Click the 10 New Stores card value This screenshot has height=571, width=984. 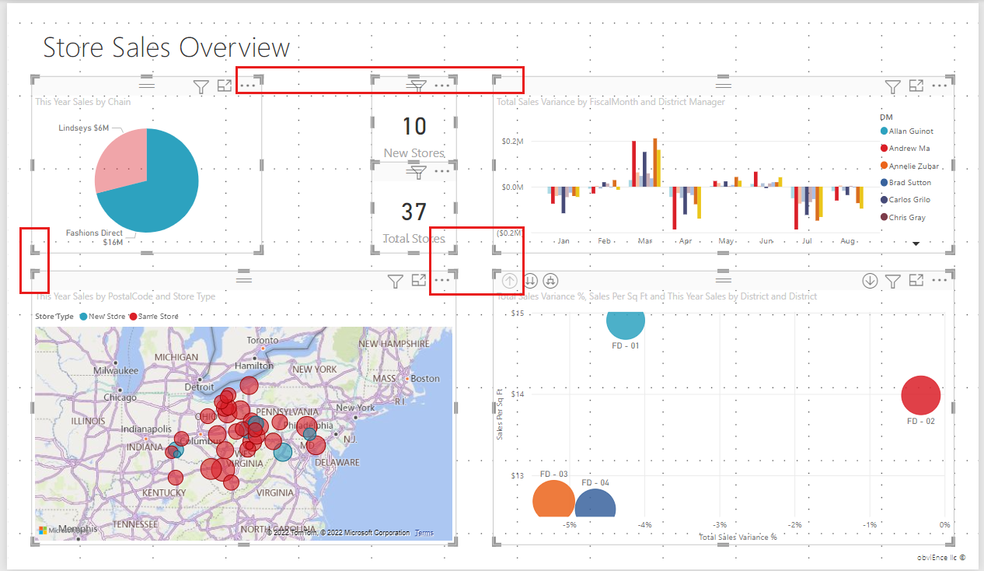(x=414, y=127)
